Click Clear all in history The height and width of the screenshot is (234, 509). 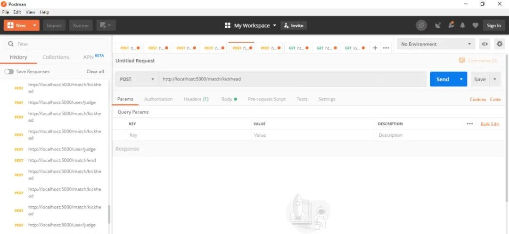[95, 71]
